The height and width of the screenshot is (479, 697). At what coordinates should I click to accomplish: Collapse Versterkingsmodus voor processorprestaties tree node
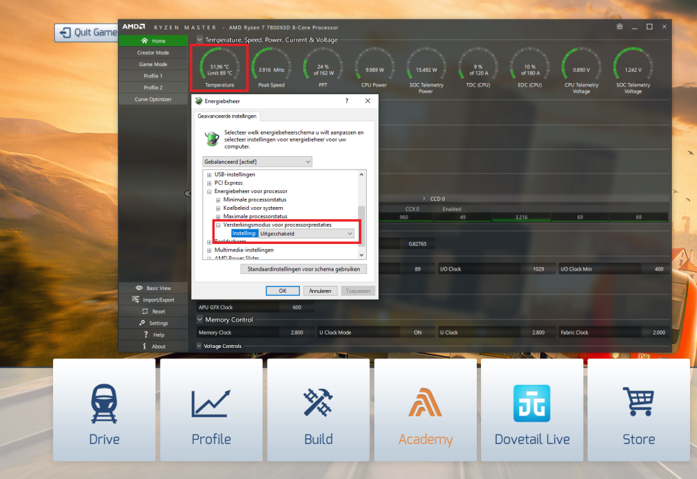217,225
